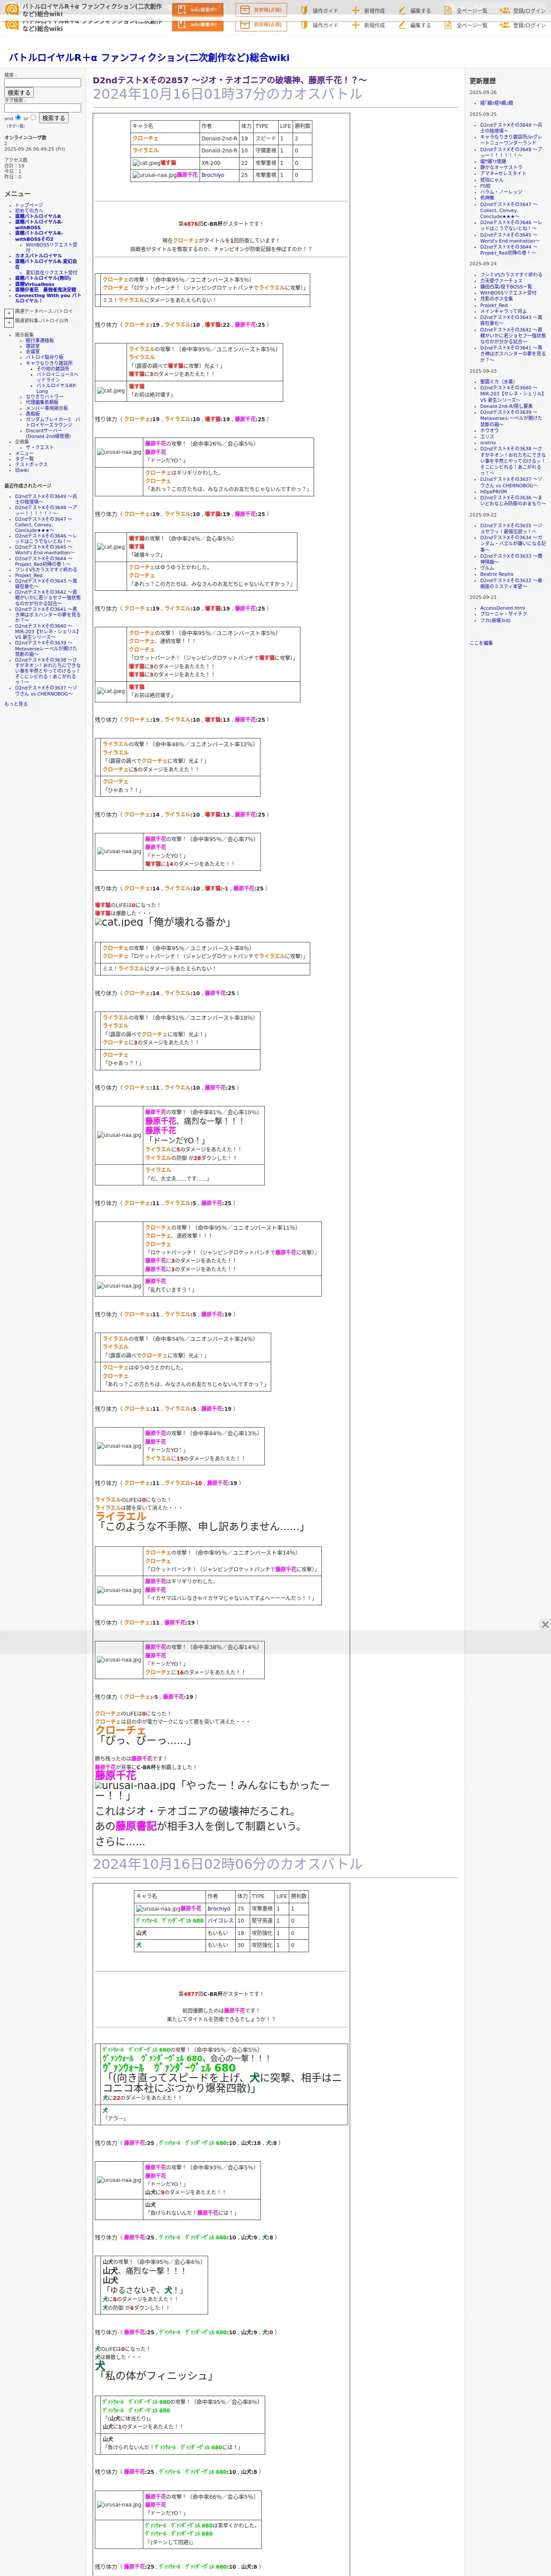551x2576 pixels.
Task: Open 全ページ一覧 in the topmost bar
Action: [472, 11]
